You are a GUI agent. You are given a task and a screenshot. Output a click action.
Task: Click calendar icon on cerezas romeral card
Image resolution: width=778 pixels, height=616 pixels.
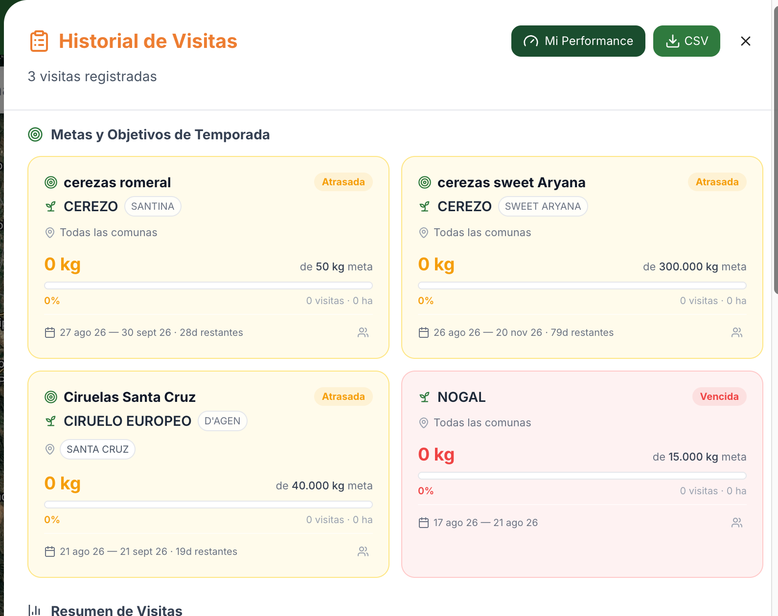click(x=50, y=332)
